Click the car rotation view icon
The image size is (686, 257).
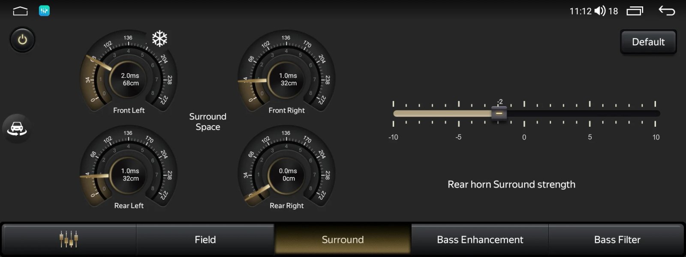point(17,128)
